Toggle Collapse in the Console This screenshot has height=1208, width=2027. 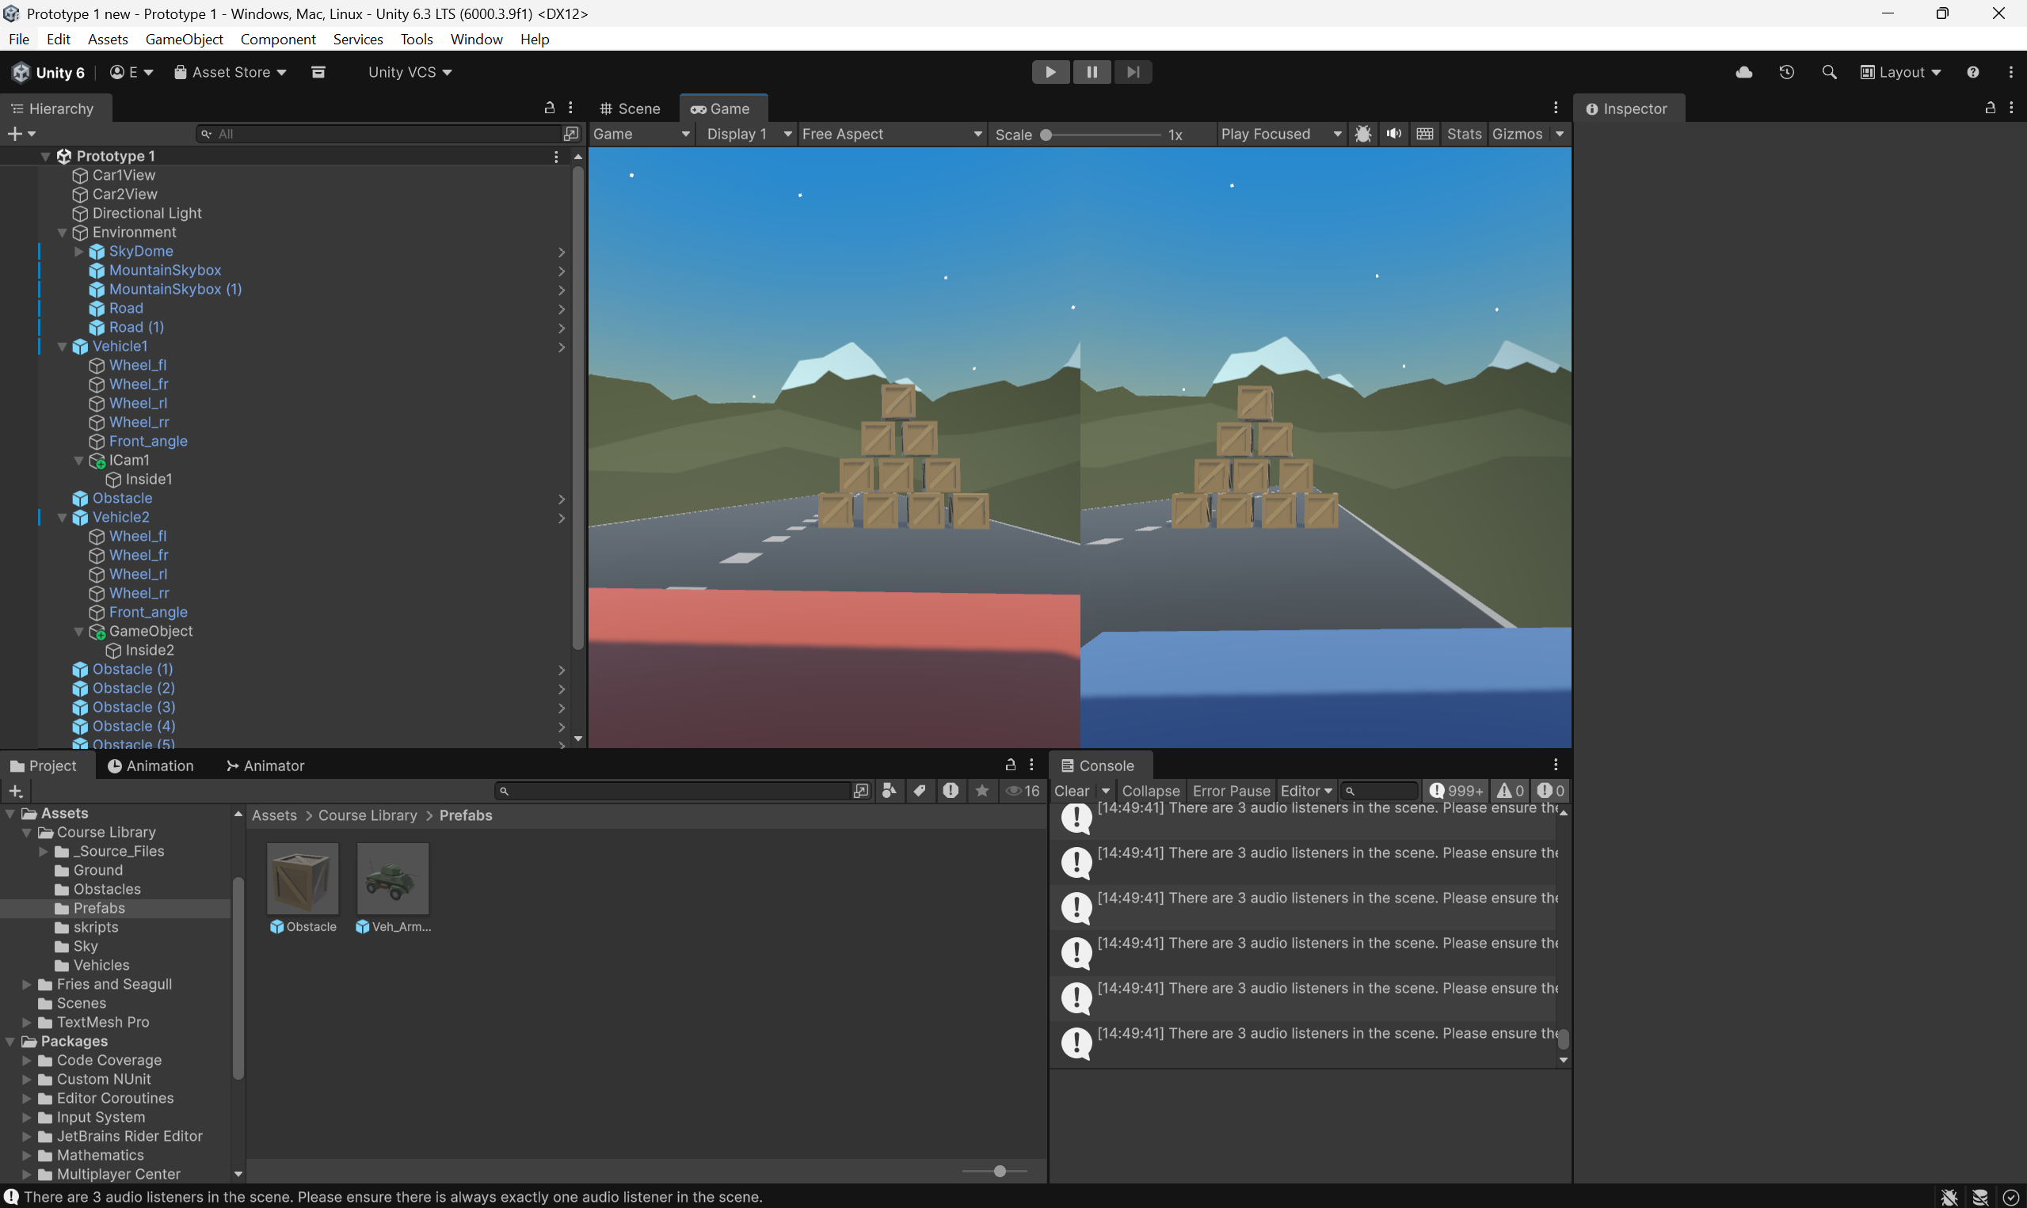[x=1150, y=790]
